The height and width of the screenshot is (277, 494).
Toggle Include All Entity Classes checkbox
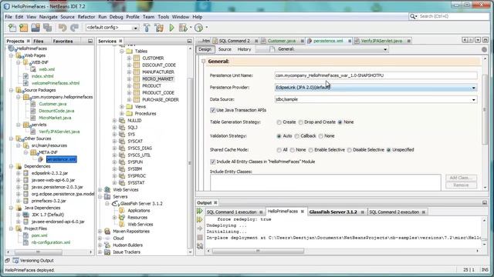(x=213, y=162)
